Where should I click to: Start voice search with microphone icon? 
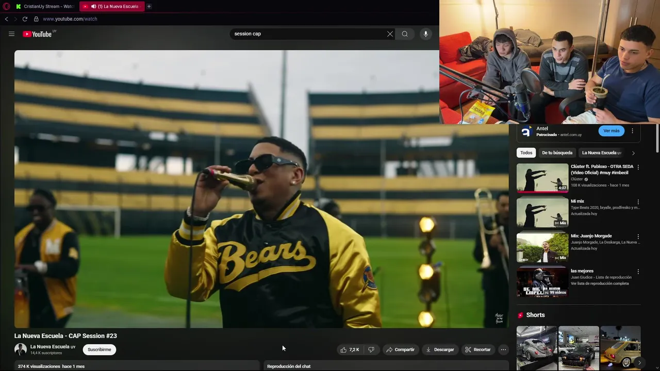[425, 34]
